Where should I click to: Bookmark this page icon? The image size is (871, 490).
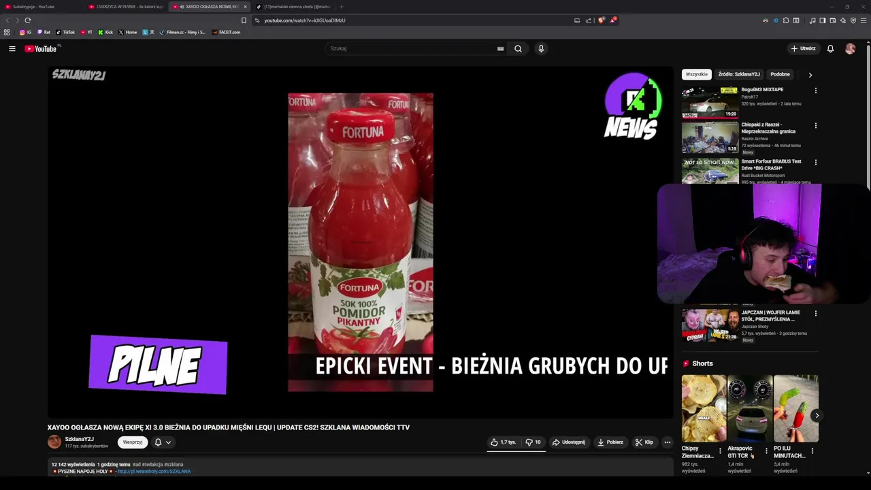click(x=244, y=20)
